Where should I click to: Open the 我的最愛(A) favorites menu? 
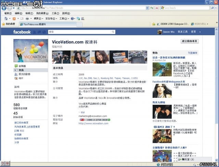click(x=42, y=13)
